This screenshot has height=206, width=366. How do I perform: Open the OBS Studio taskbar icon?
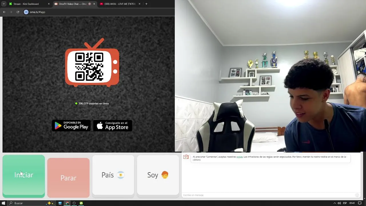(74, 203)
